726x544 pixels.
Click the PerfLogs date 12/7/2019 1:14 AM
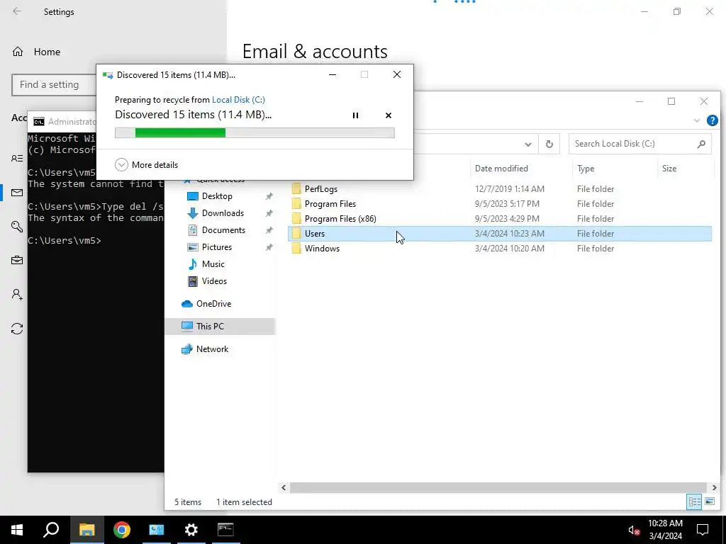pyautogui.click(x=509, y=189)
